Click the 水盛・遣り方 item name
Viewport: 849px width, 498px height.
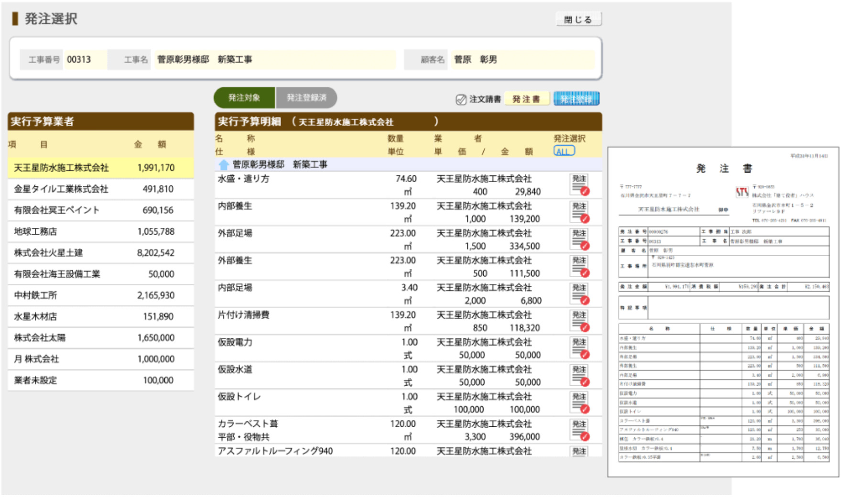click(244, 179)
